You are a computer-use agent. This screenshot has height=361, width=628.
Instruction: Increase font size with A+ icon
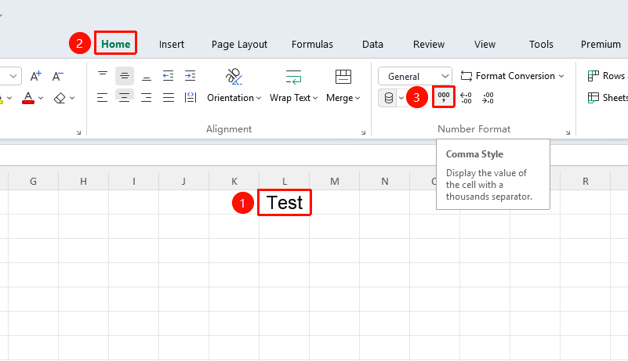35,76
